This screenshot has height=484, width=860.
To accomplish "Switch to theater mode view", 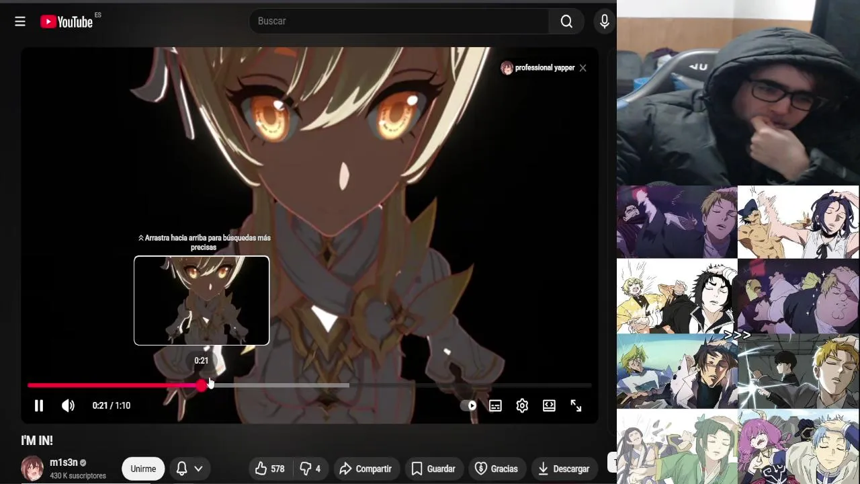I will pos(549,405).
